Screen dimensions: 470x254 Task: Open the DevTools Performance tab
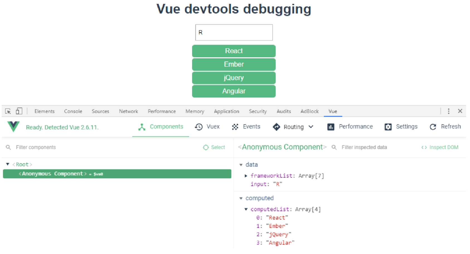click(162, 111)
